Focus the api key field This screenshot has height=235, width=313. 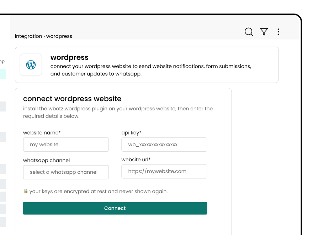(164, 145)
